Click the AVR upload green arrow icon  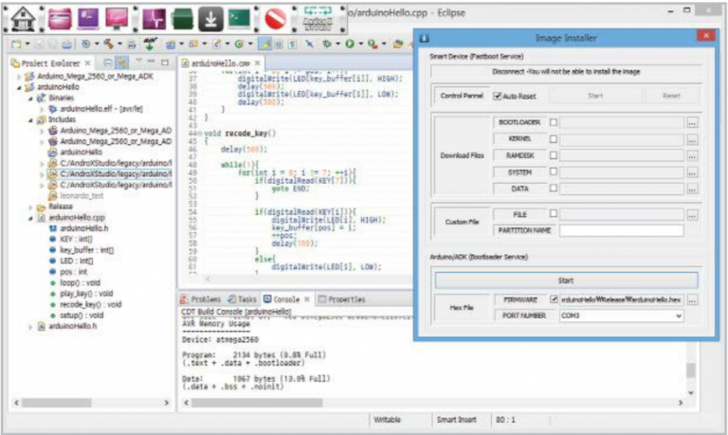[150, 45]
